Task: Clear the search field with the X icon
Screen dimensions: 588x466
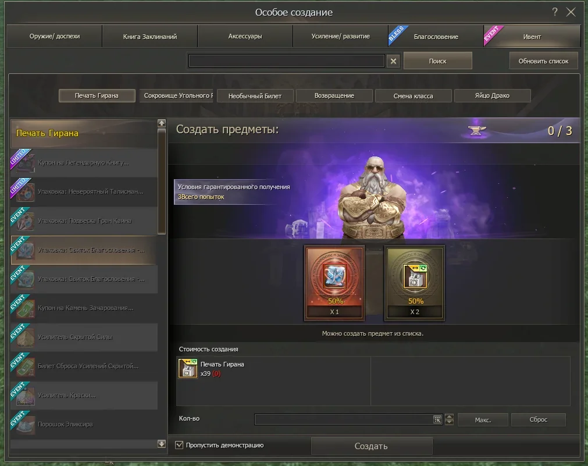Action: (x=393, y=61)
